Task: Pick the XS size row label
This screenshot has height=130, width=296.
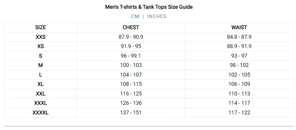Action: (41, 46)
